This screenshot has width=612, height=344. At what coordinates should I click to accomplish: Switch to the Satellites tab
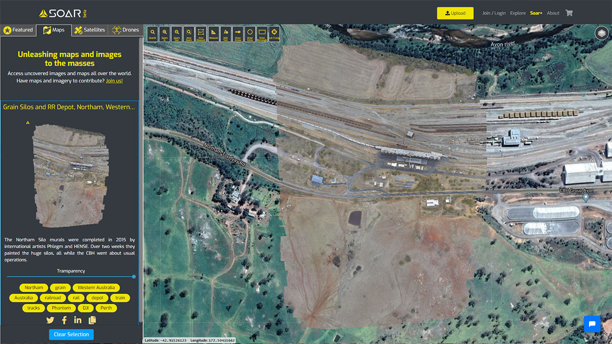(x=90, y=30)
